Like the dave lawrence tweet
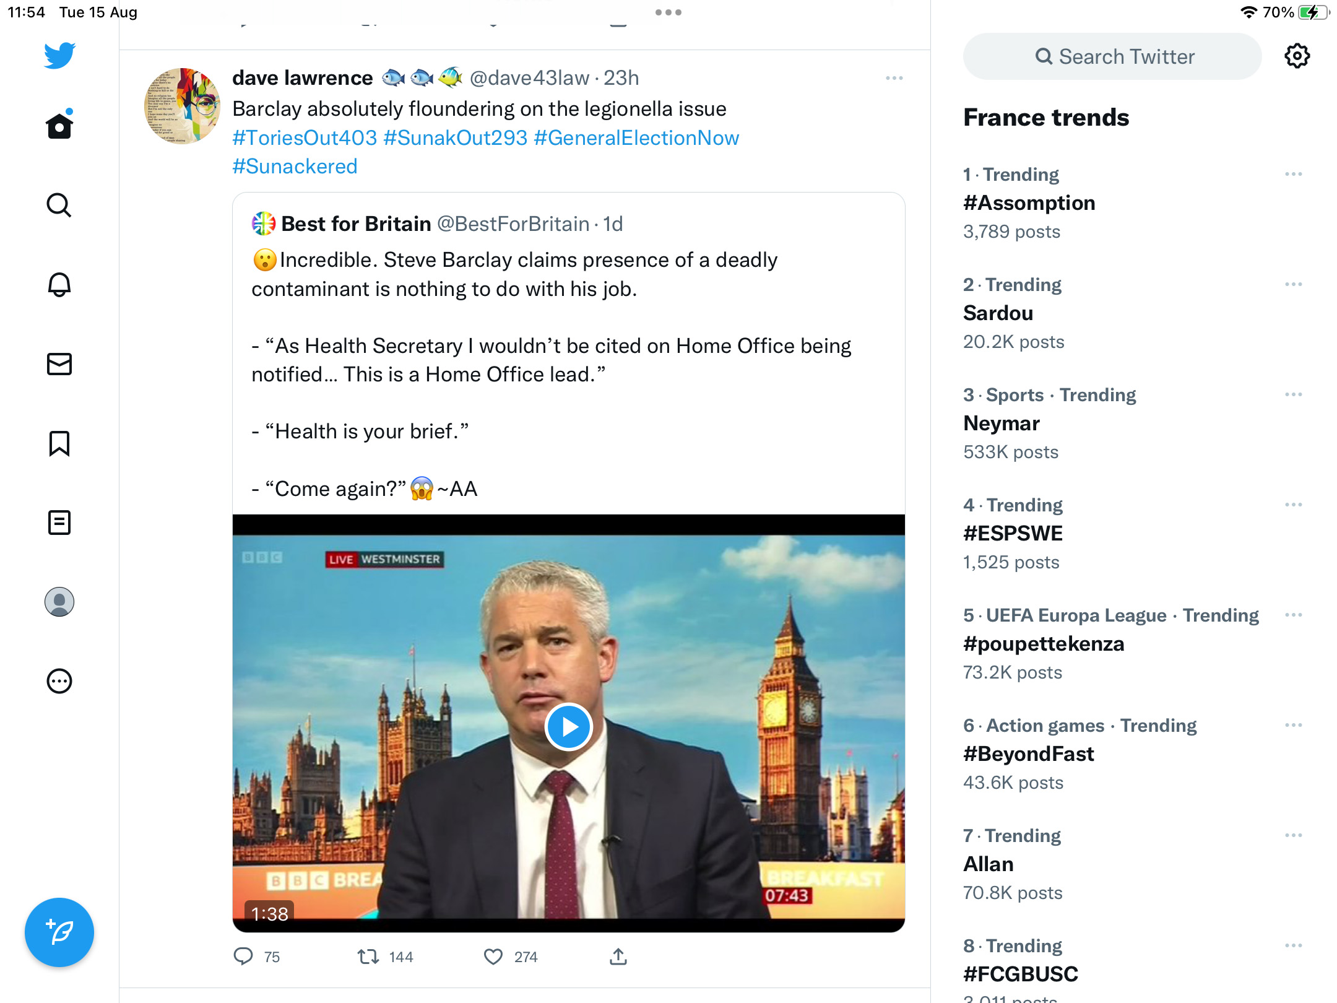 coord(493,957)
